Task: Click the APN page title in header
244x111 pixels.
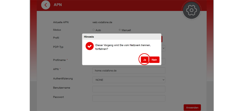Action: tap(57, 5)
